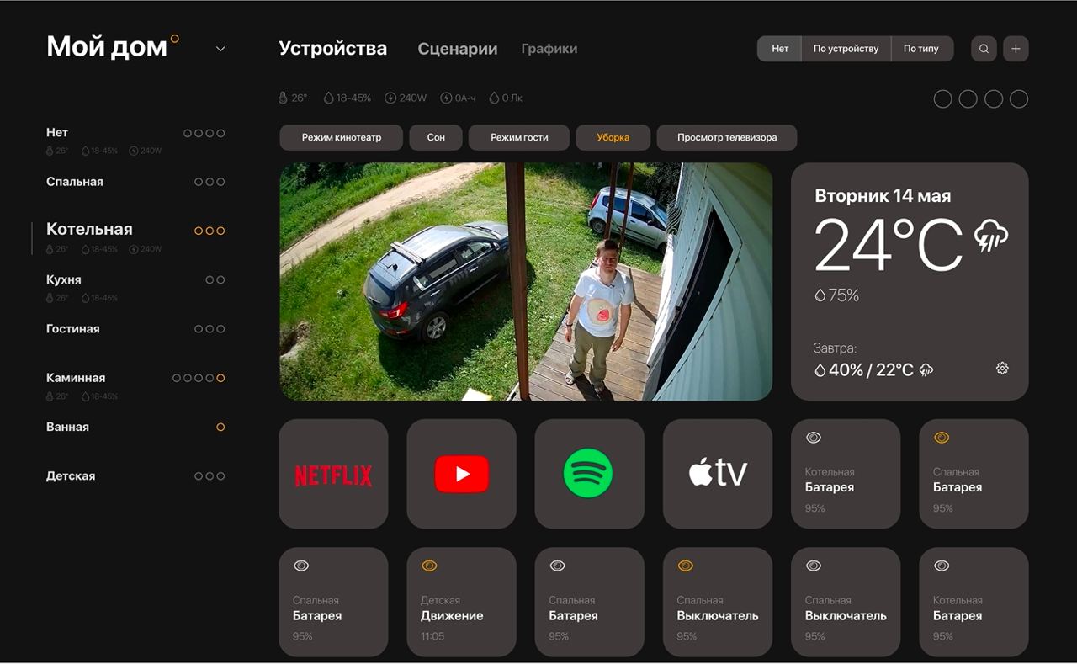Toggle orange eye on Спальная Выключатель card
This screenshot has height=664, width=1077.
685,566
